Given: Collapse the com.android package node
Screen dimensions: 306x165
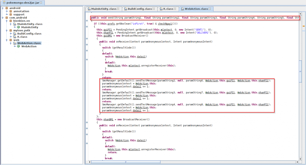Looking at the screenshot, I should click(3, 18).
